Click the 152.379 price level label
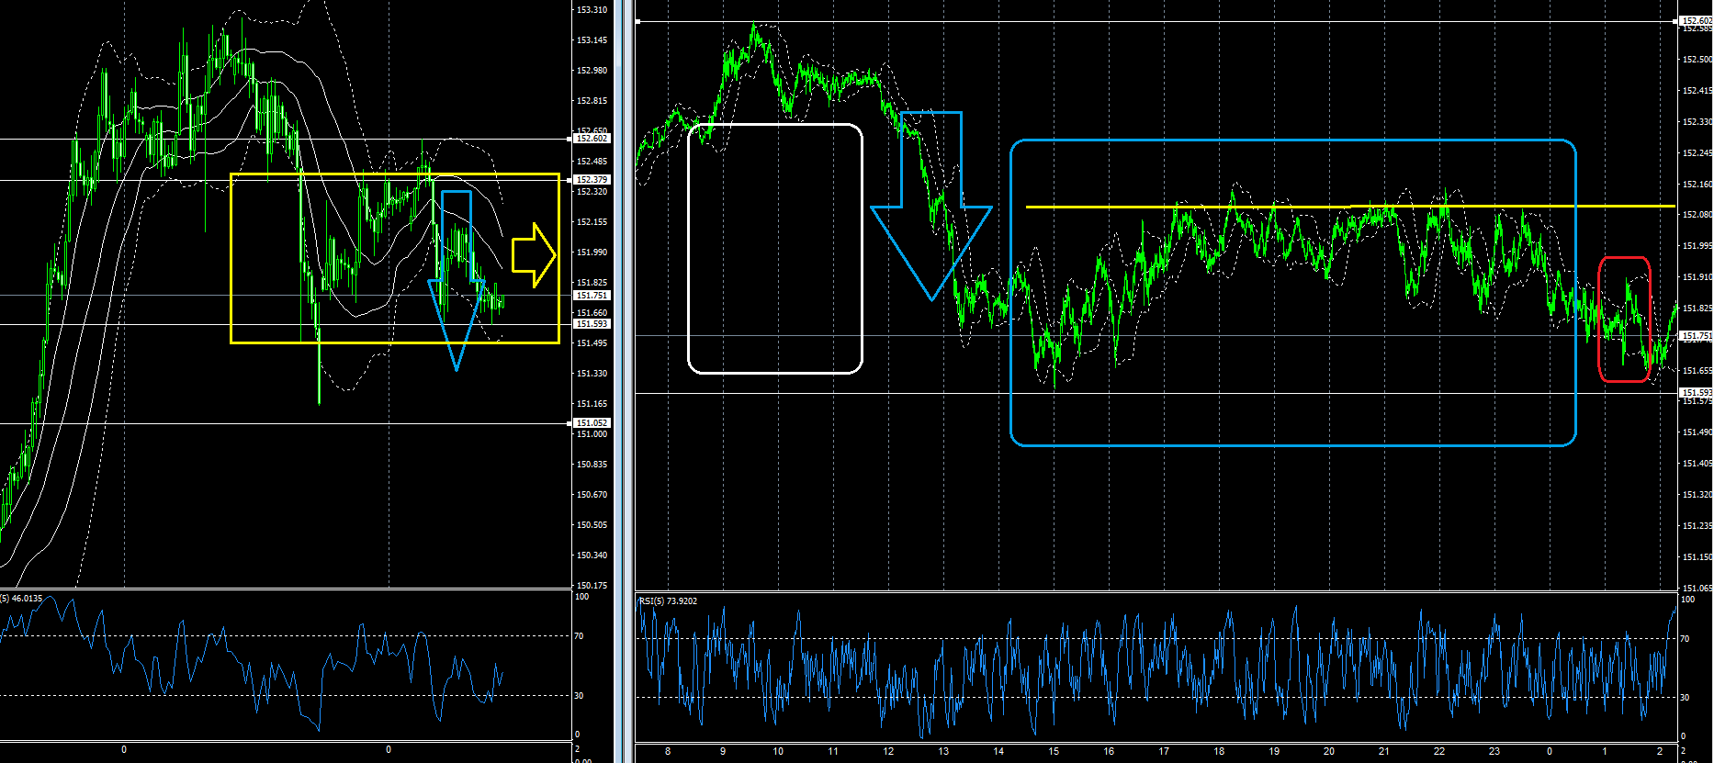Screen dimensions: 1714x763 click(591, 180)
